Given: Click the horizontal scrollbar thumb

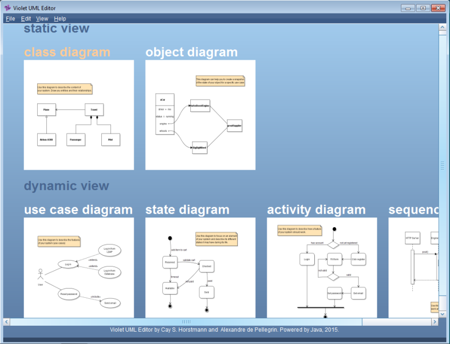Looking at the screenshot, I should [x=186, y=321].
